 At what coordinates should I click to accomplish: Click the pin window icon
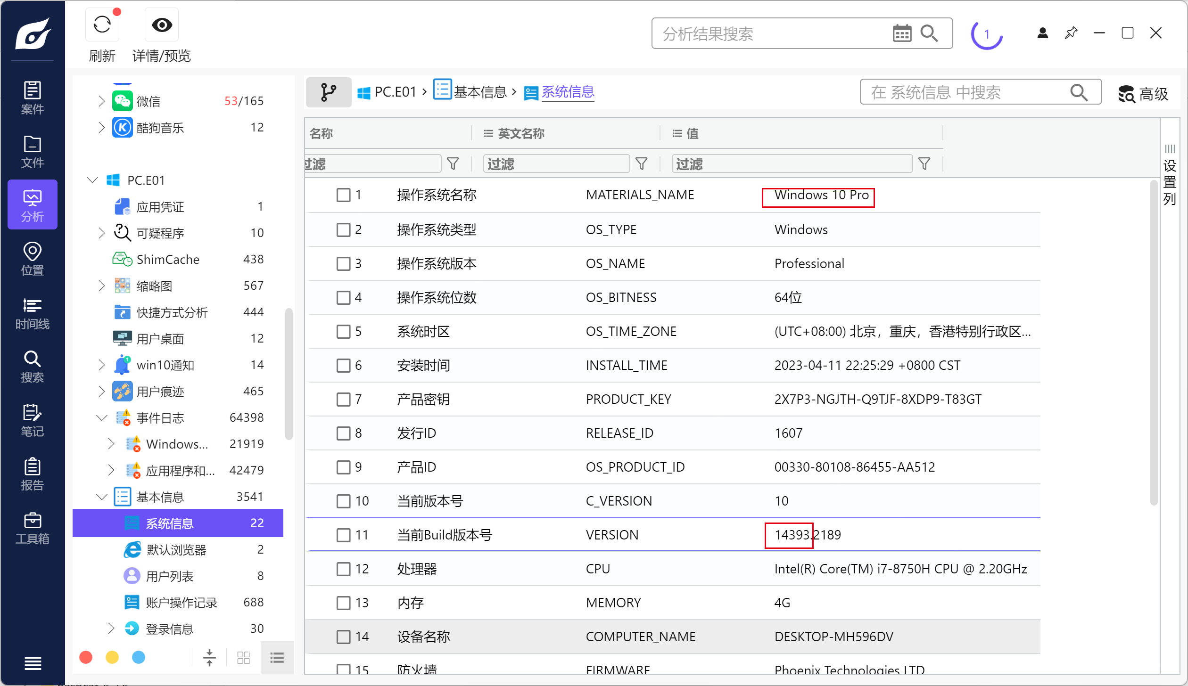(x=1071, y=33)
